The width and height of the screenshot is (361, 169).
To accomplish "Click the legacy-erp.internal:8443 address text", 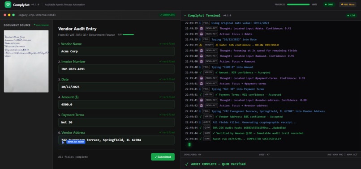I will [37, 15].
